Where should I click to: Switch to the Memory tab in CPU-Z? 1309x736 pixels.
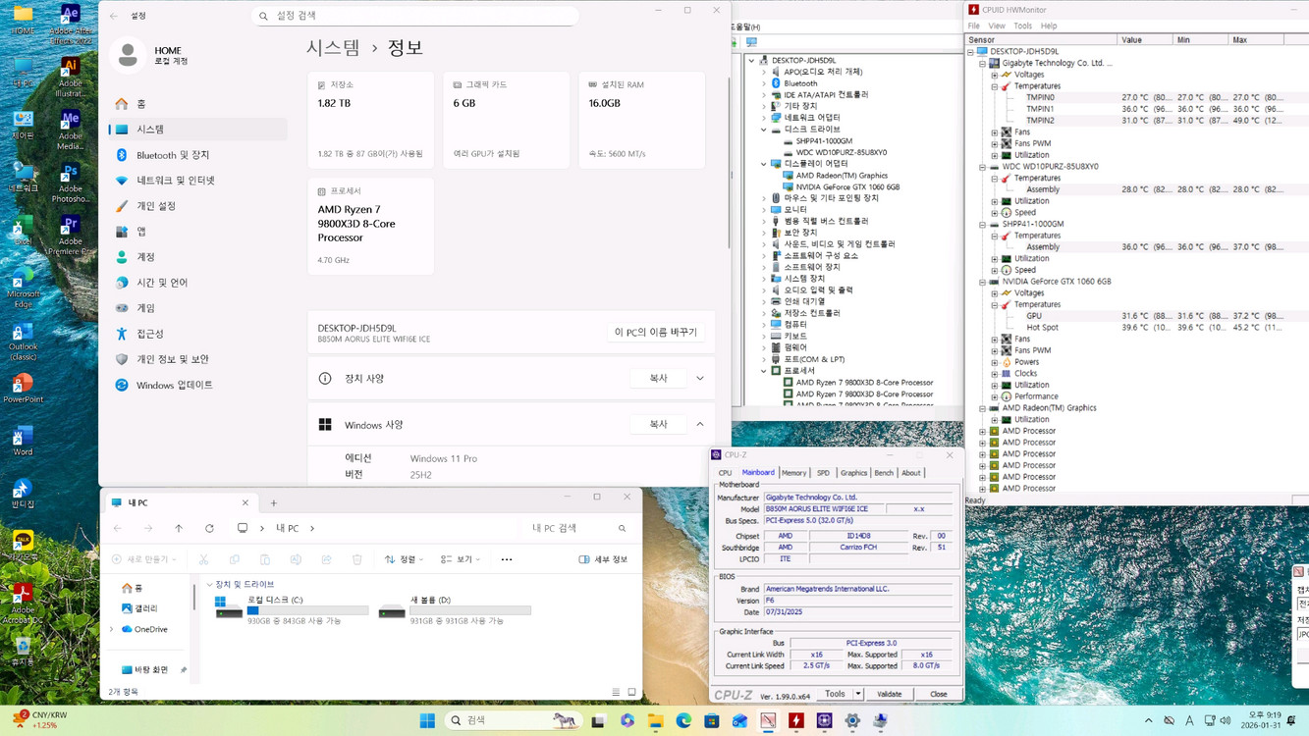click(793, 472)
